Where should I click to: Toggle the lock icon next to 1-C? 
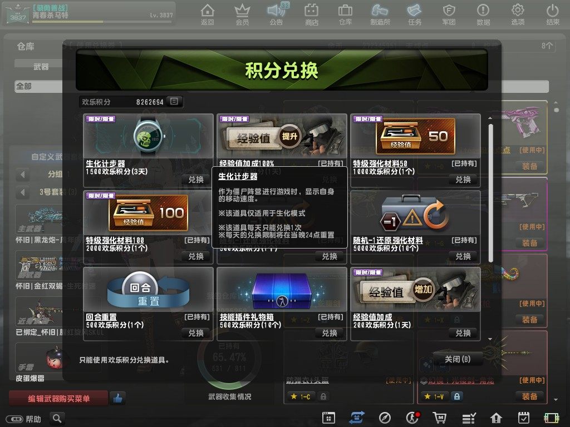(323, 396)
